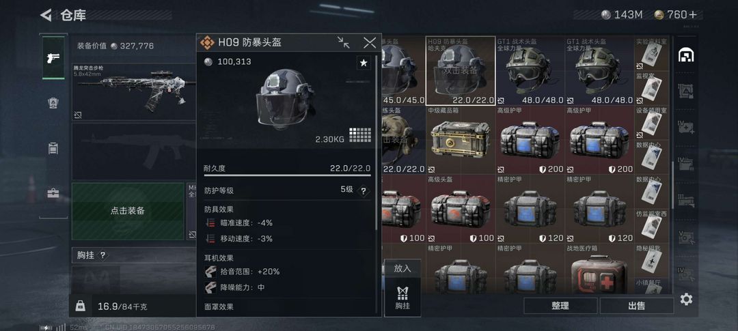Toggle the favorite star on H09 helmet
This screenshot has width=738, height=331.
tap(364, 63)
